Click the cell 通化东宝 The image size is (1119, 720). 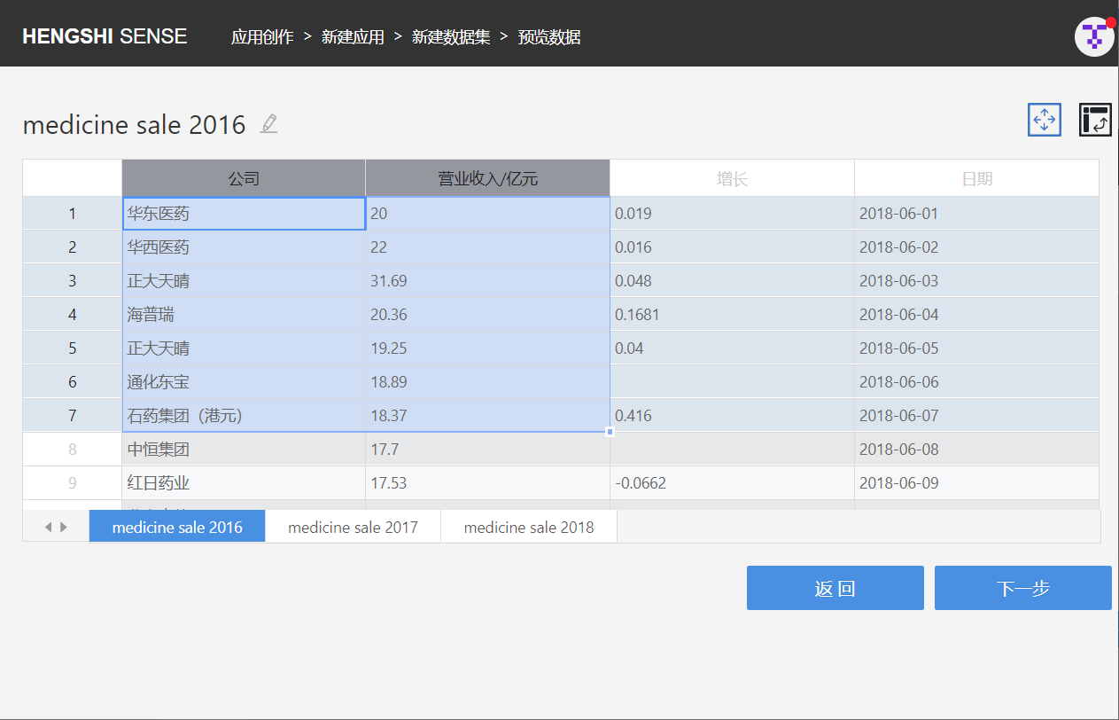(244, 382)
